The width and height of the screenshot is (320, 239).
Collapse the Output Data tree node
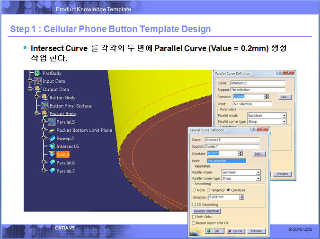click(30, 89)
